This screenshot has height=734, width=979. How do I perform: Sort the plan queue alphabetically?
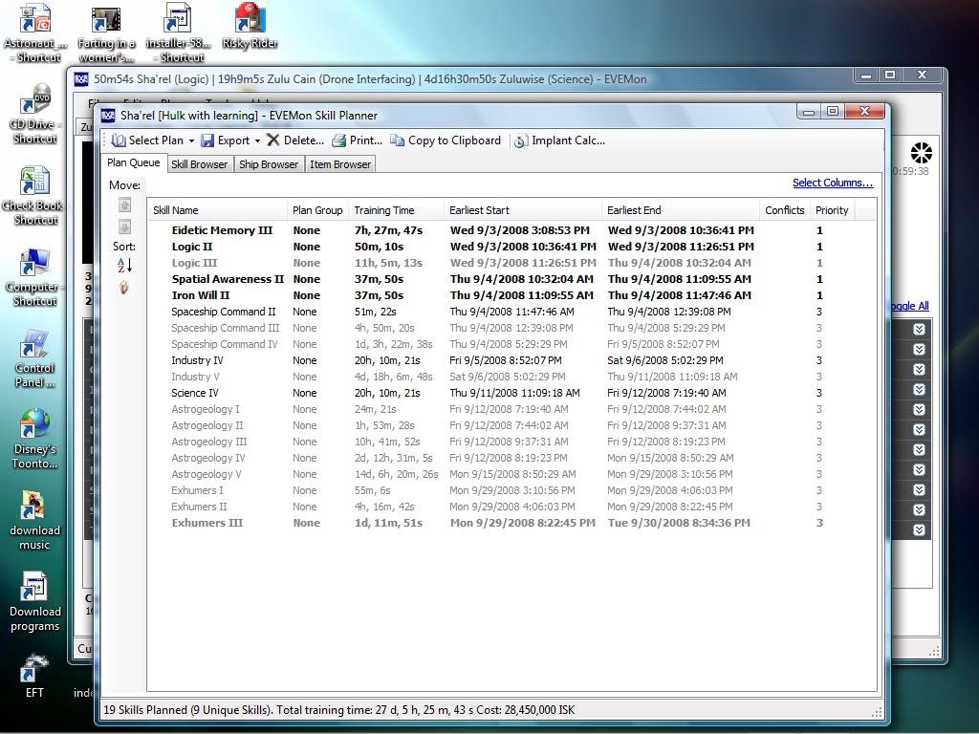pos(124,265)
